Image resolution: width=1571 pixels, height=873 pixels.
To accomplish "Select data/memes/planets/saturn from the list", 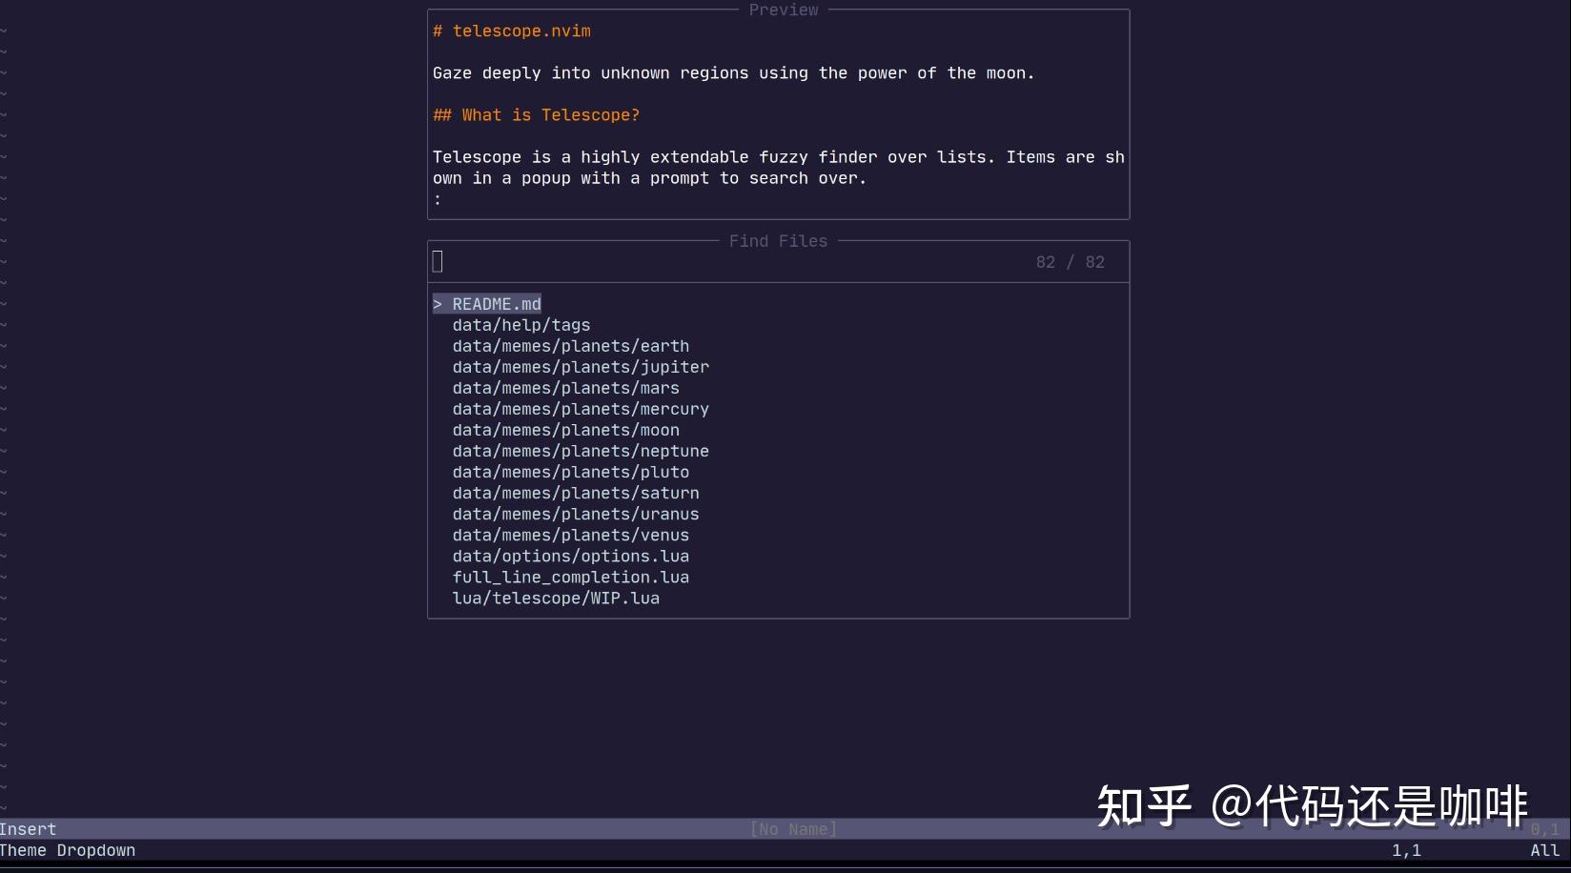I will [x=576, y=493].
